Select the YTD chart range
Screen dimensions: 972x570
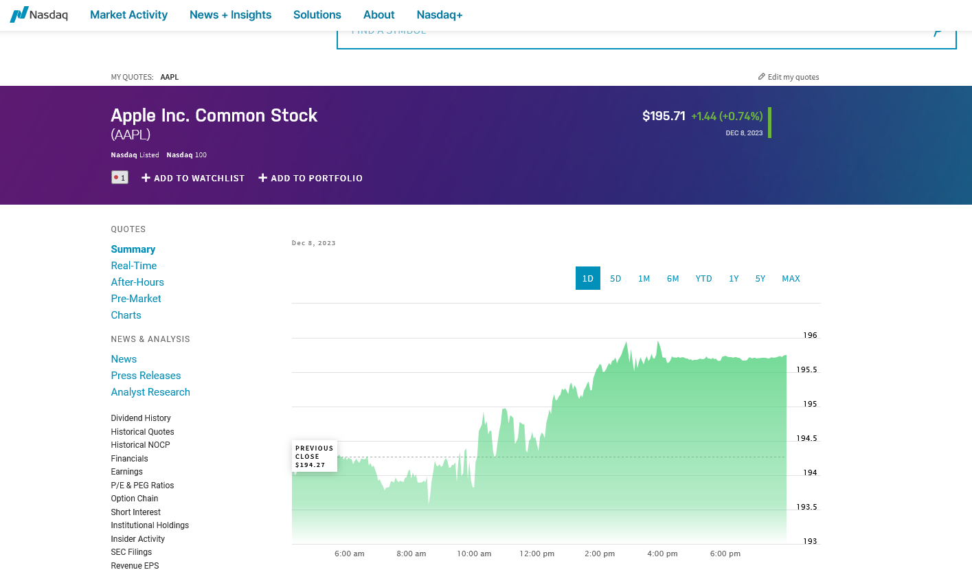pyautogui.click(x=703, y=278)
